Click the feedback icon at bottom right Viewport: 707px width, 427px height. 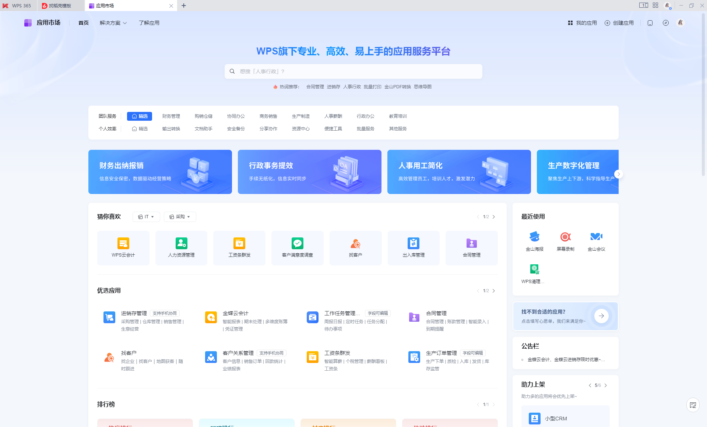click(x=693, y=405)
